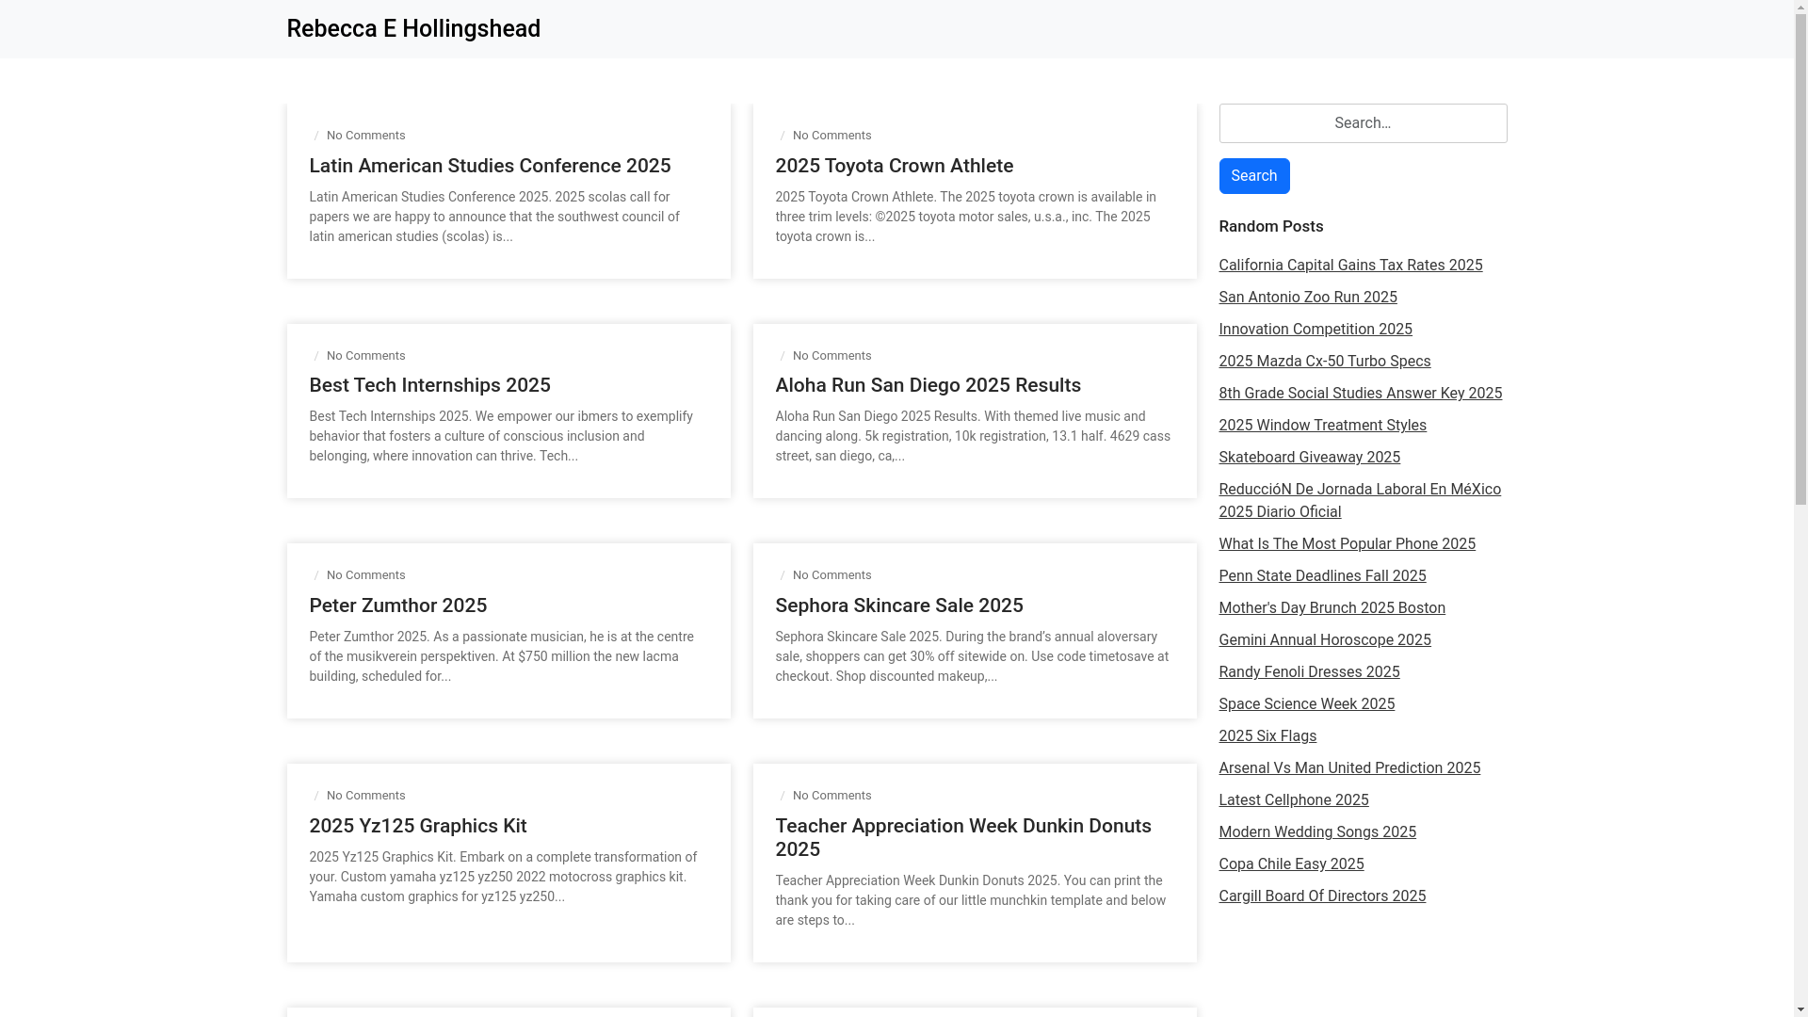Open 2025 Toyota Crown Athlete post
1808x1017 pixels.
895,166
